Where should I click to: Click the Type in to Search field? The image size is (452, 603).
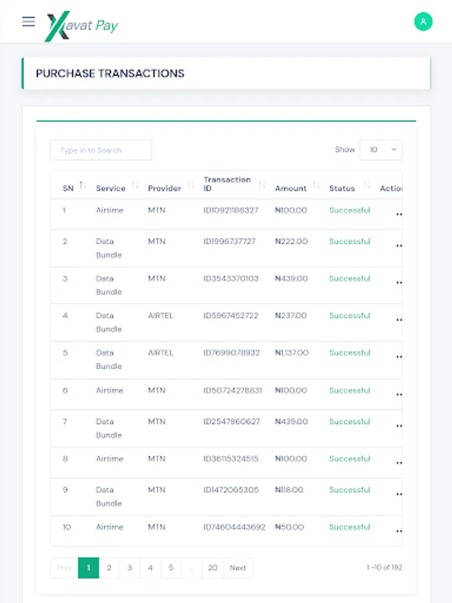(101, 150)
